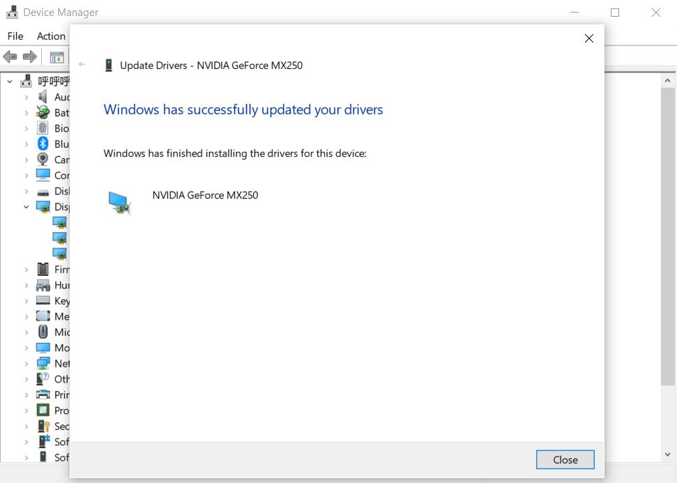Click the "Device Manager" window title text
Image resolution: width=677 pixels, height=483 pixels.
tap(61, 13)
